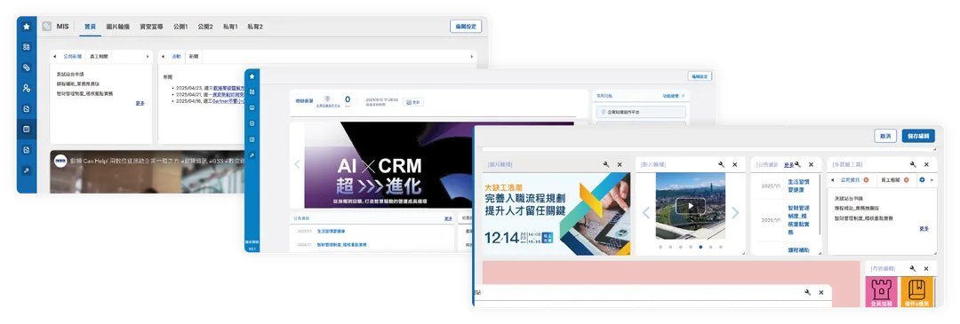Open settings wrench on the 影片輪播 widget
This screenshot has height=324, width=960.
click(721, 164)
